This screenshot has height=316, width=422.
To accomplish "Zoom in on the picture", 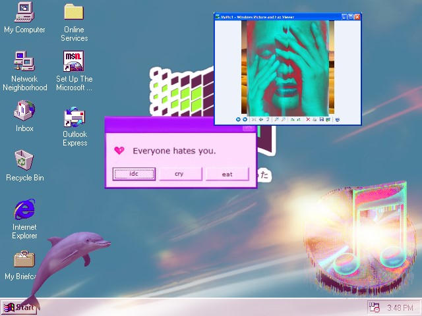I will tap(276, 120).
